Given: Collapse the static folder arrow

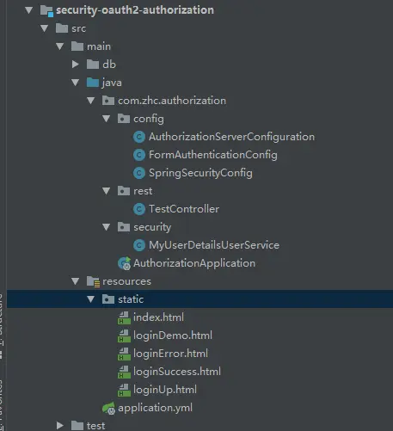Looking at the screenshot, I should click(91, 299).
